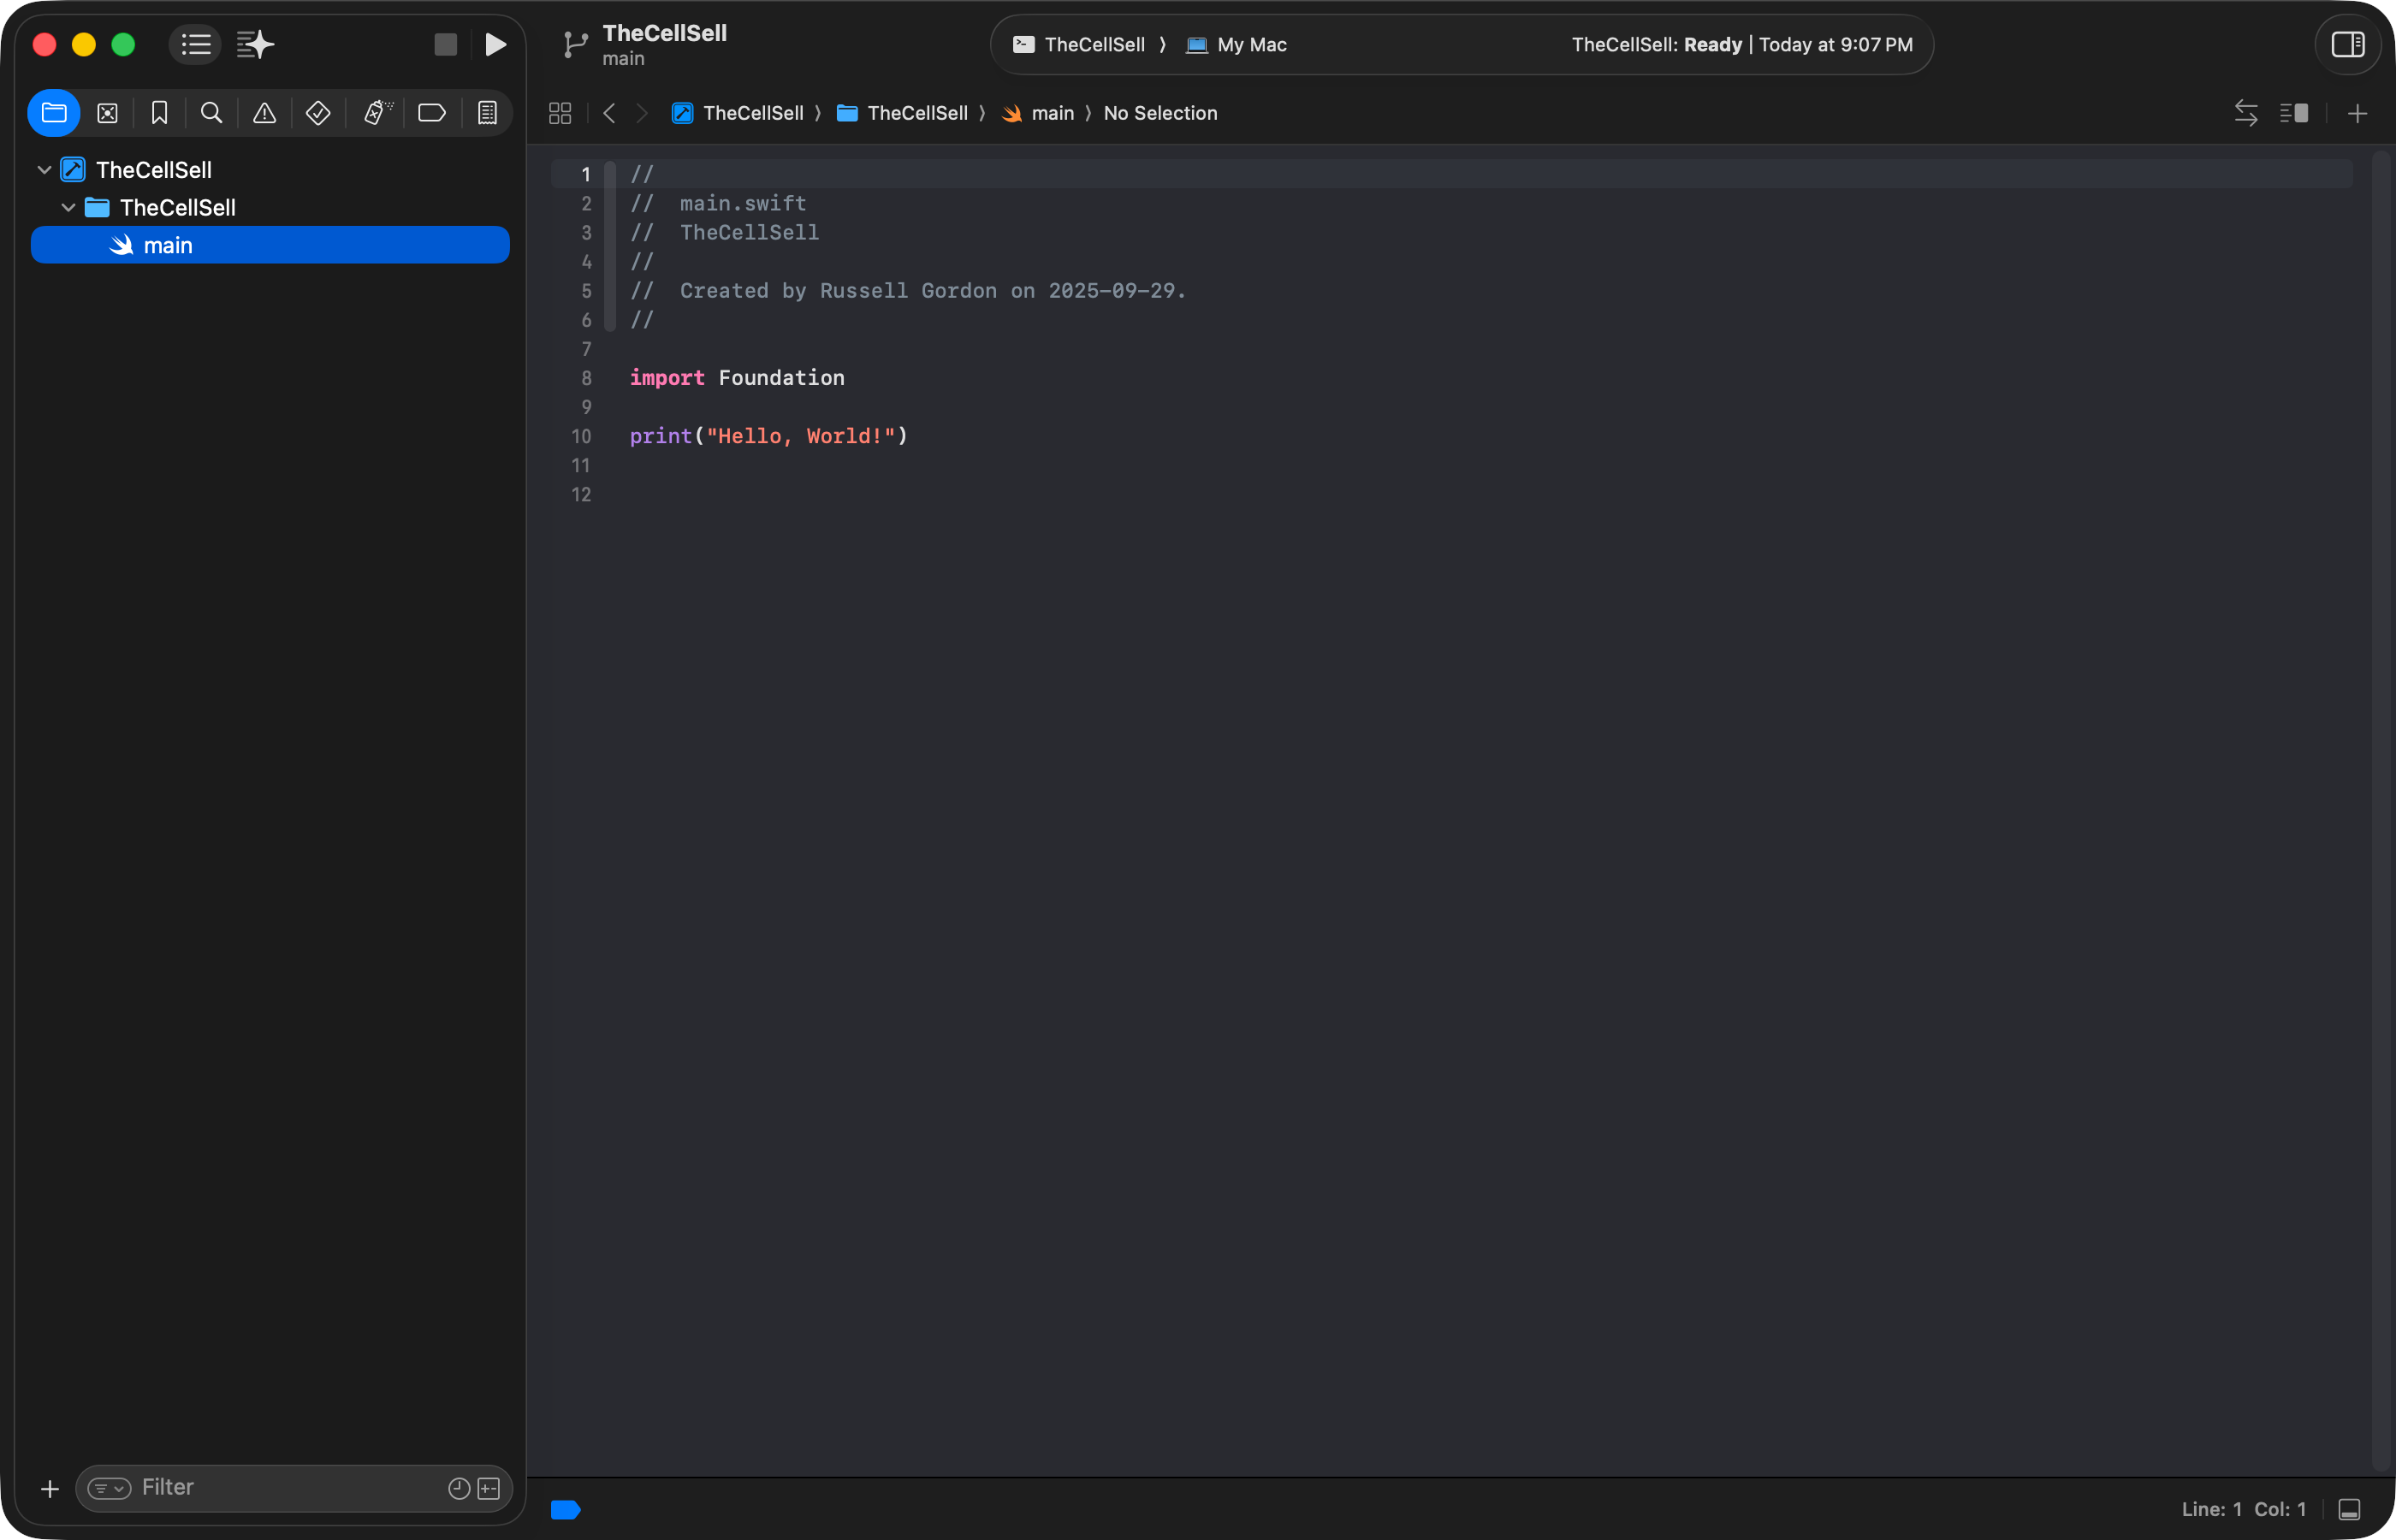Select the main swift file
The height and width of the screenshot is (1540, 2396).
point(168,245)
